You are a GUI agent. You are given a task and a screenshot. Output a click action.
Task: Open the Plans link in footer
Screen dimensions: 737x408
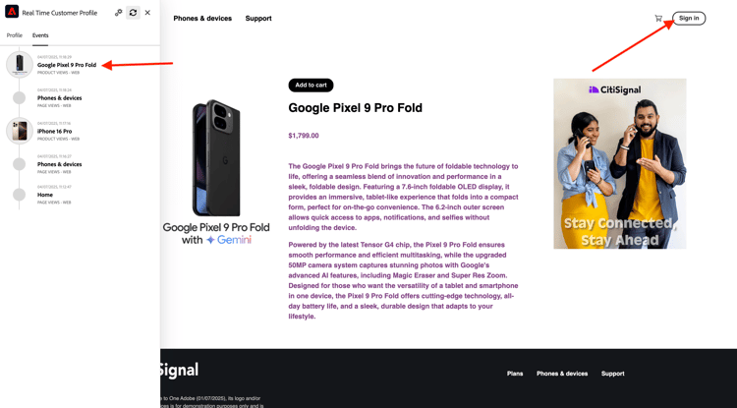click(515, 374)
